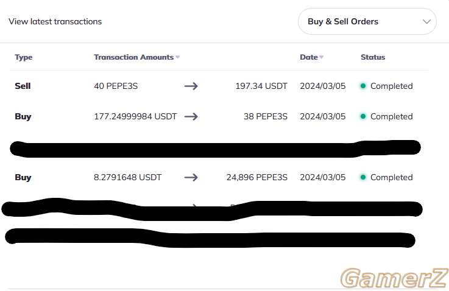The width and height of the screenshot is (449, 291).
Task: Click the Type column header
Action: 24,57
